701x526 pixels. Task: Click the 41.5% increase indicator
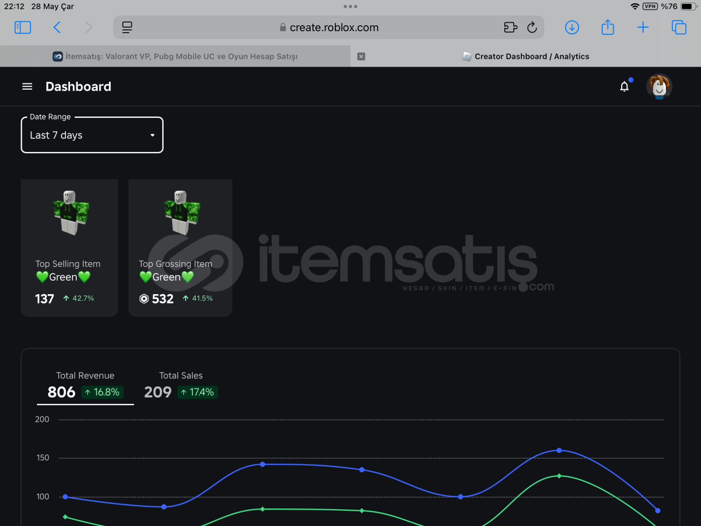pyautogui.click(x=198, y=298)
